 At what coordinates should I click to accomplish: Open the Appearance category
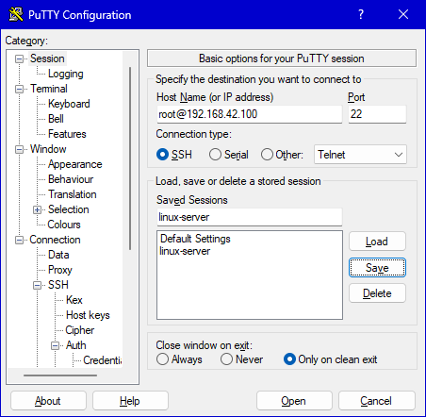pyautogui.click(x=75, y=164)
